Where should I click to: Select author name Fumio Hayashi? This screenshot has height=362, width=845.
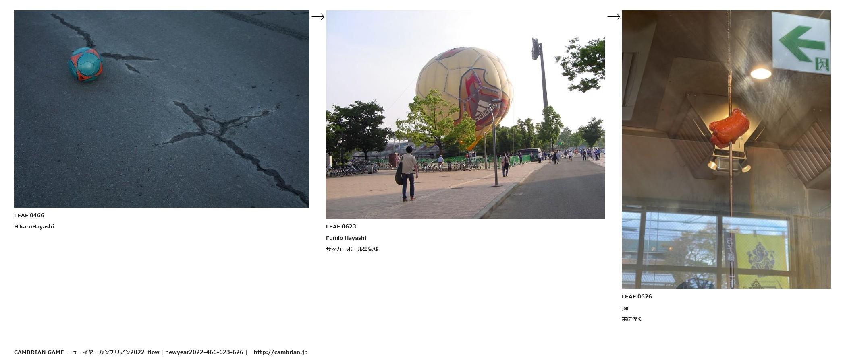point(346,238)
